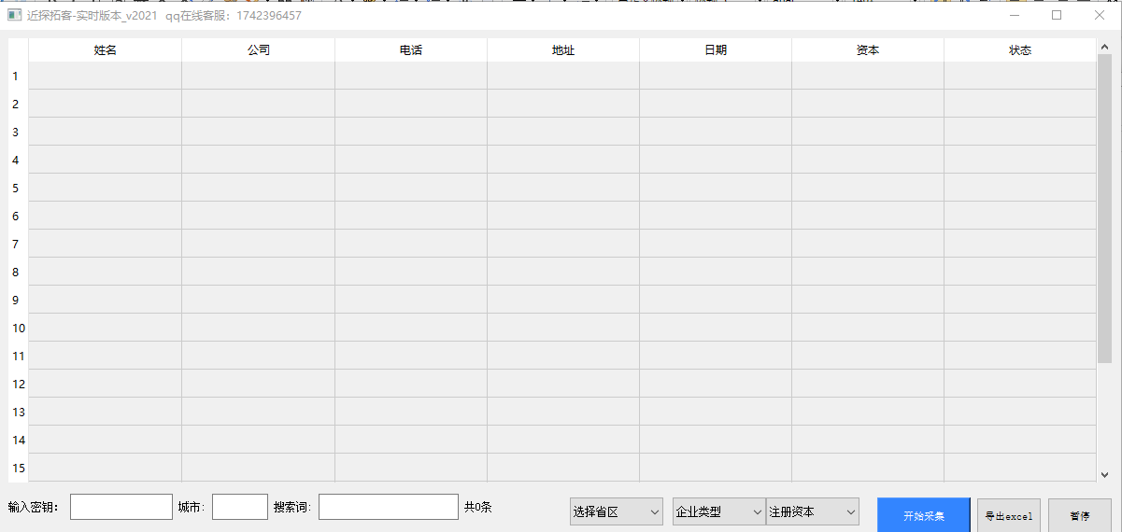Focus the 输入密钥 input field
Image resolution: width=1122 pixels, height=532 pixels.
point(121,507)
